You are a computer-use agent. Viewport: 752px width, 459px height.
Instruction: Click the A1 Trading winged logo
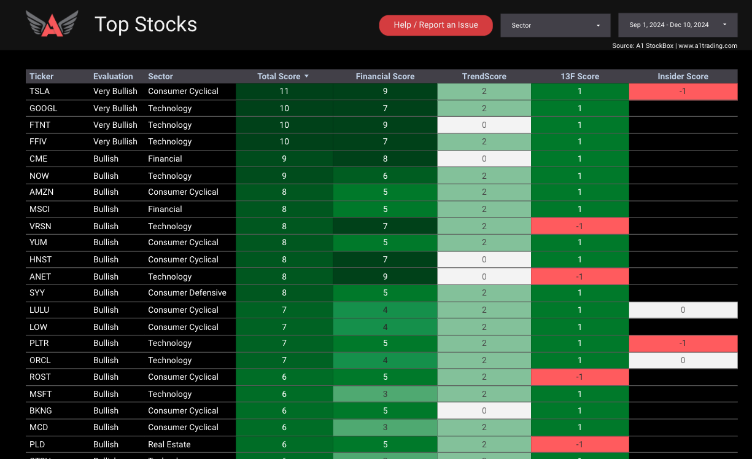point(52,24)
